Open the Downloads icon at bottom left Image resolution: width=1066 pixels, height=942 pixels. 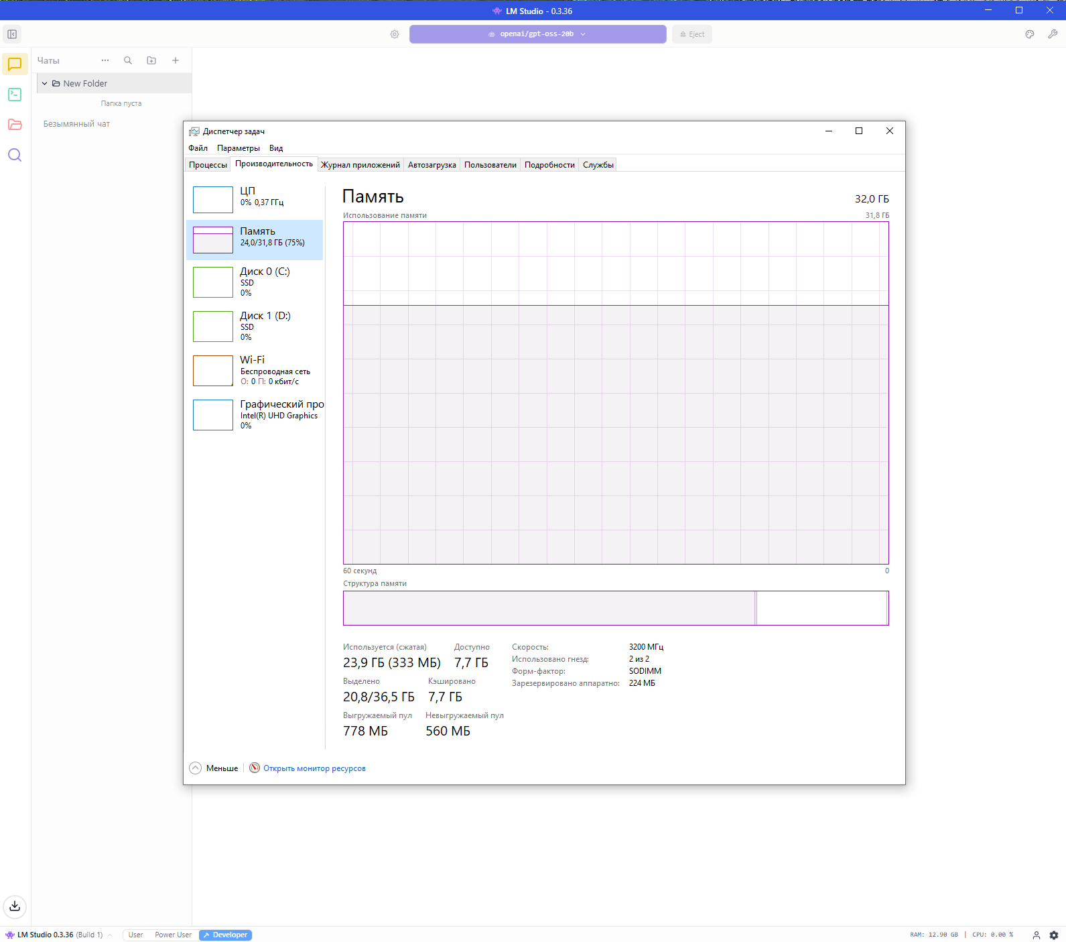[15, 906]
